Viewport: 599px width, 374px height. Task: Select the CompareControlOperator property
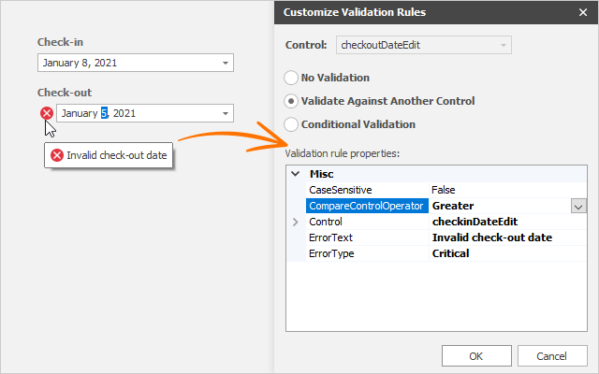[367, 206]
